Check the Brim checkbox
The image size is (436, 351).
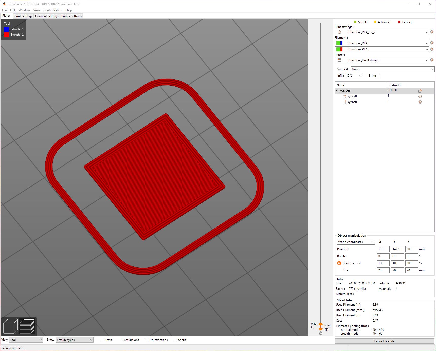pos(378,76)
